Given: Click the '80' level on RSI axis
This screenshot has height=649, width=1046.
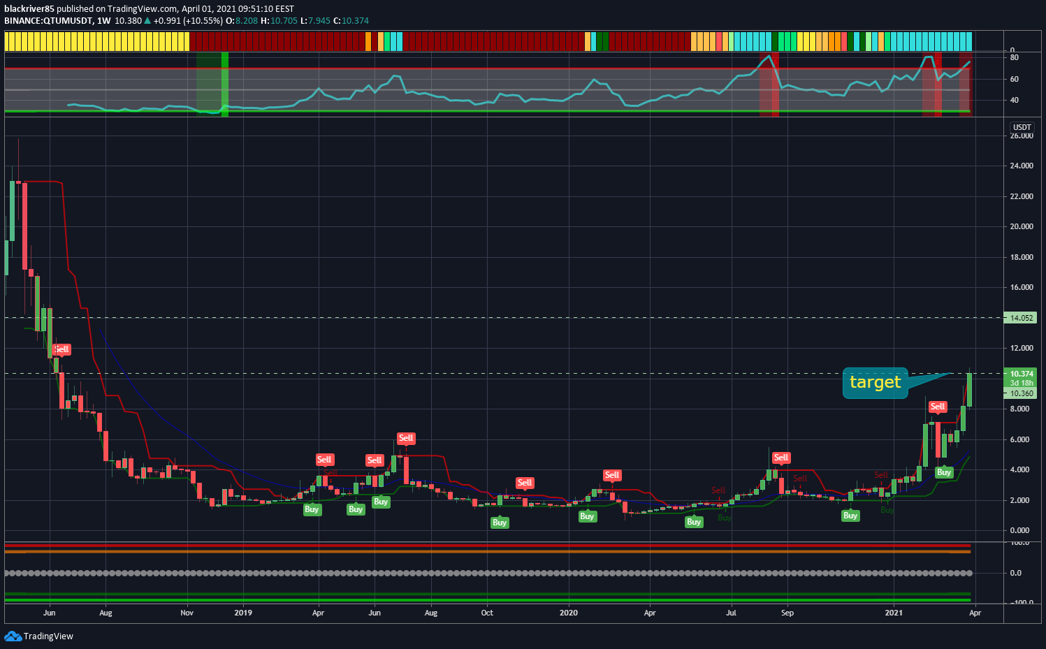Looking at the screenshot, I should (x=1015, y=58).
